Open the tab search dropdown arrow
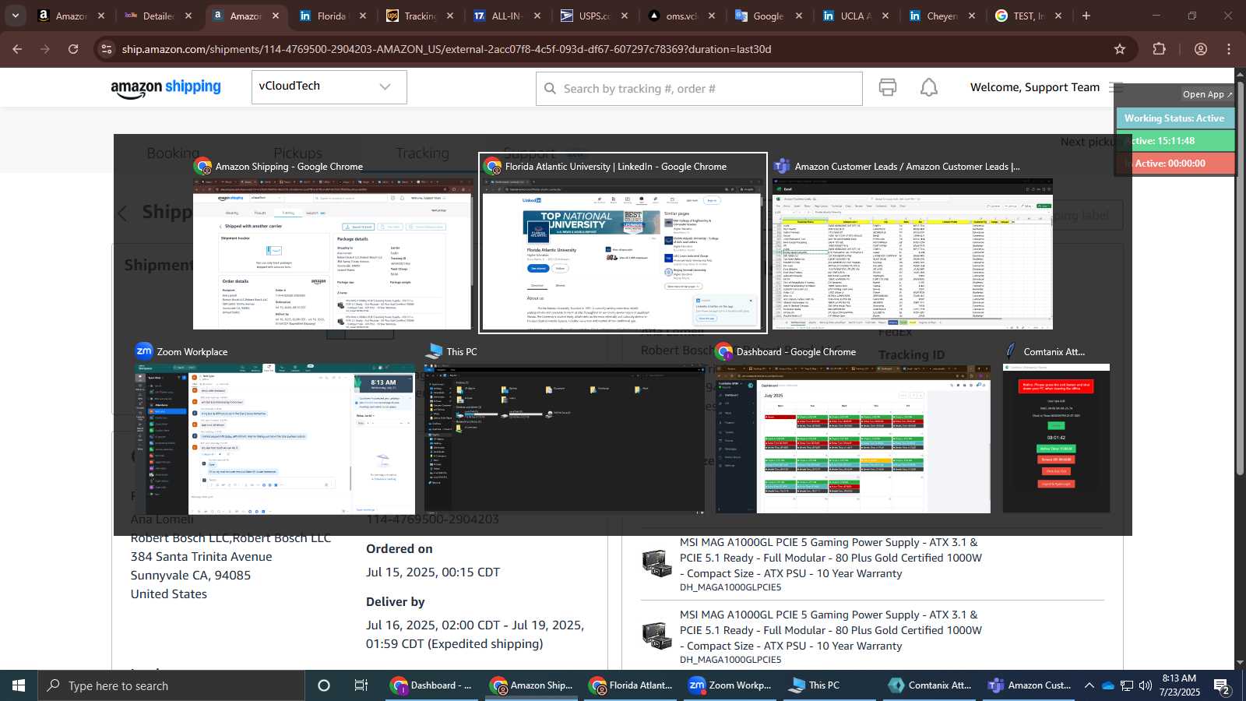 click(x=15, y=16)
